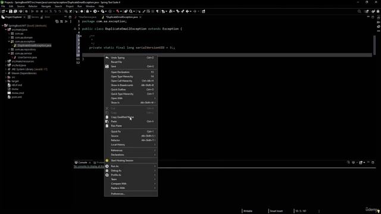The width and height of the screenshot is (381, 214).
Task: Expand the Maven Dependencies node
Action: coord(6,73)
